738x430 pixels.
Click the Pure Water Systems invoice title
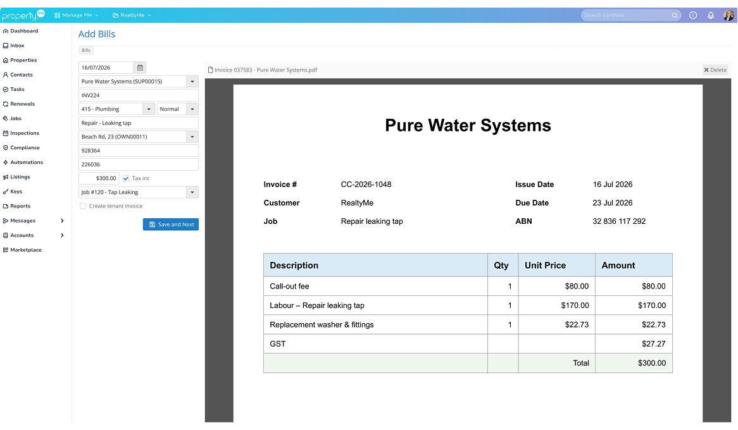pyautogui.click(x=468, y=126)
